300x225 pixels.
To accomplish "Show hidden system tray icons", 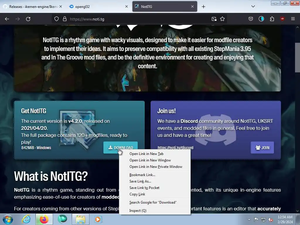I will tap(249, 219).
